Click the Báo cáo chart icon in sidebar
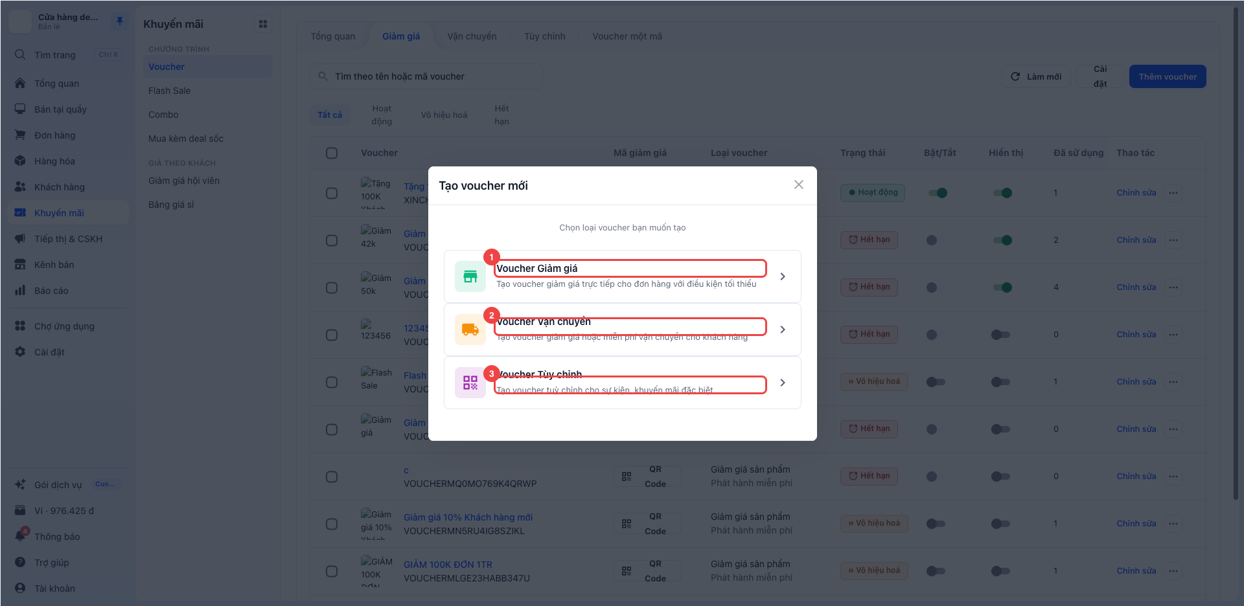The width and height of the screenshot is (1244, 606). [20, 290]
